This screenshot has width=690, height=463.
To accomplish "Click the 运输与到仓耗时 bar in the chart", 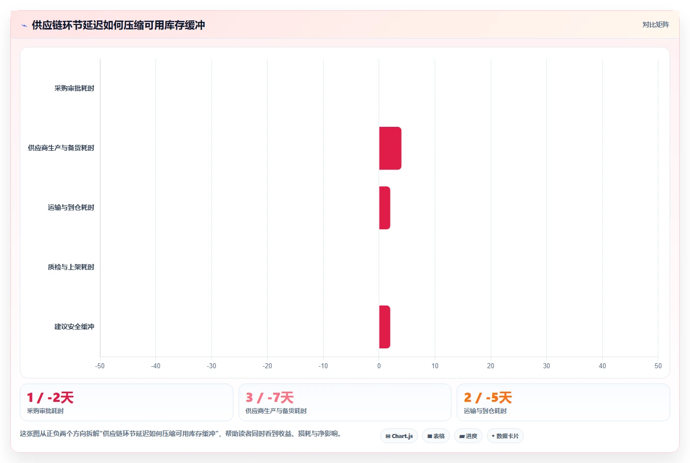I will (385, 208).
